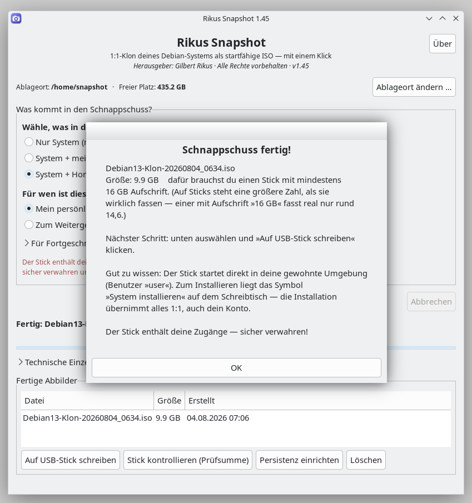Viewport: 472px width, 503px height.
Task: Click the Rikus Snapshot camera app icon
Action: point(16,18)
